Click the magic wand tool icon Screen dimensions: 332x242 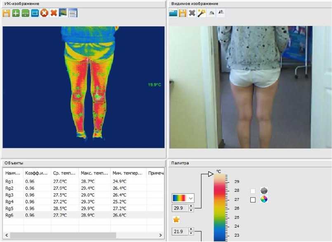coord(201,13)
